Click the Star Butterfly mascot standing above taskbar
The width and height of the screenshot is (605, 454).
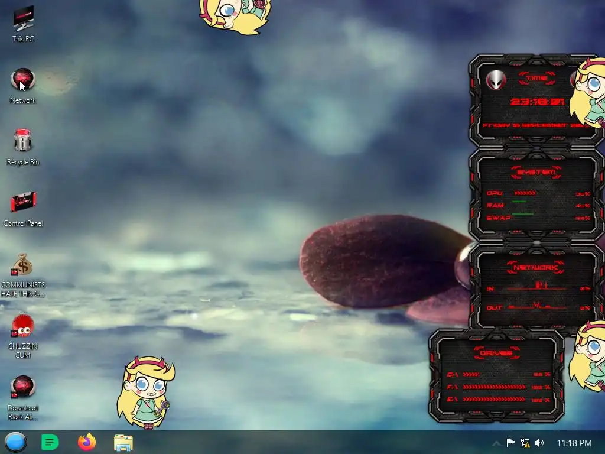(147, 393)
